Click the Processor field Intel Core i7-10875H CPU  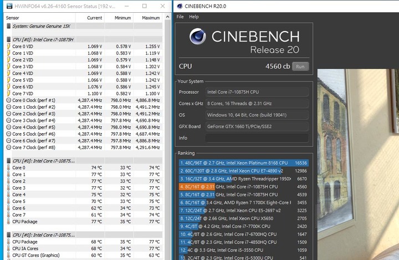coord(257,92)
